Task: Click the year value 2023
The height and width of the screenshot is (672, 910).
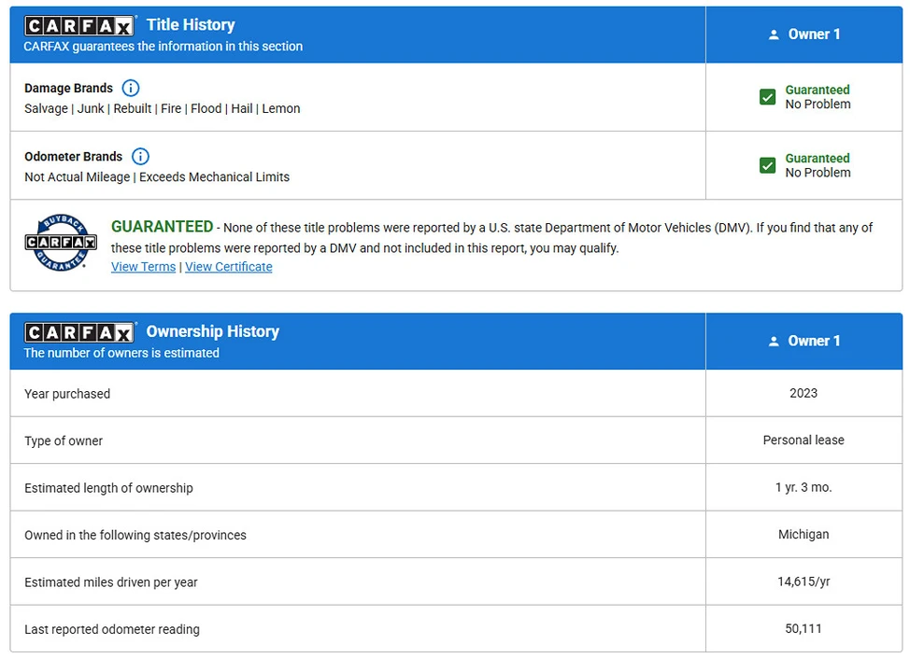Action: pos(803,393)
